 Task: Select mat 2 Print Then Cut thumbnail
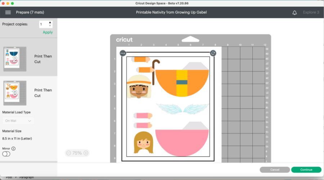15,57
